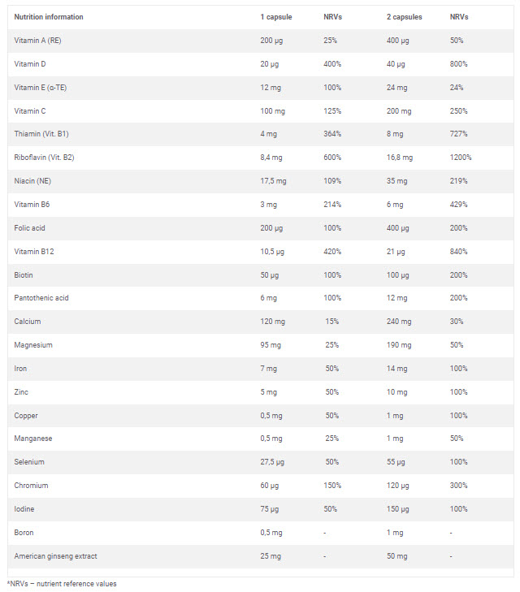
Task: Click the Vitamin A (RE) row label
Action: (37, 41)
